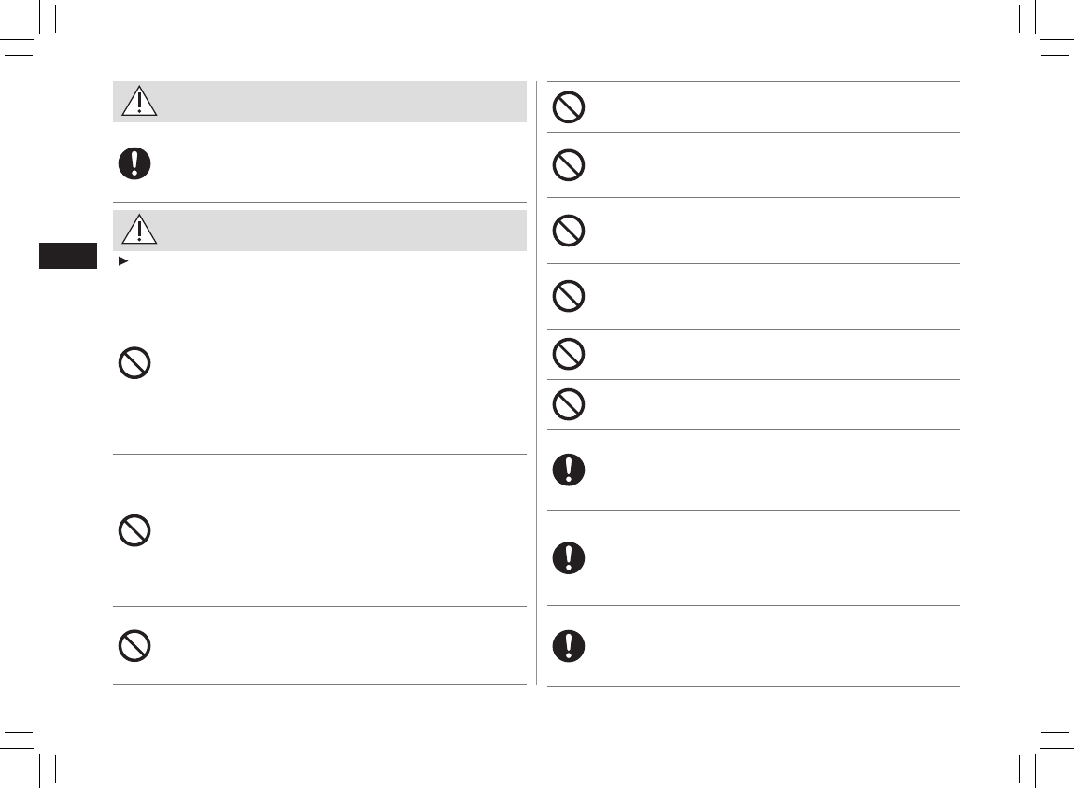Click the warning triangle in the second gray banner
The image size is (1074, 788).
pos(139,231)
